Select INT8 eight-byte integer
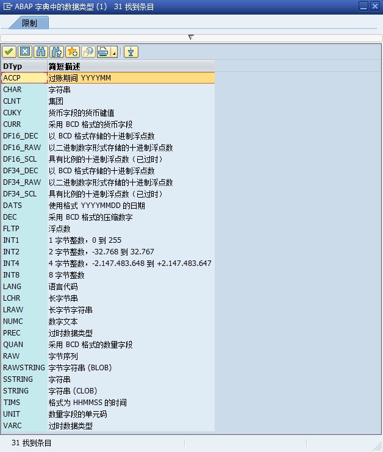This screenshot has width=383, height=452. coord(108,275)
